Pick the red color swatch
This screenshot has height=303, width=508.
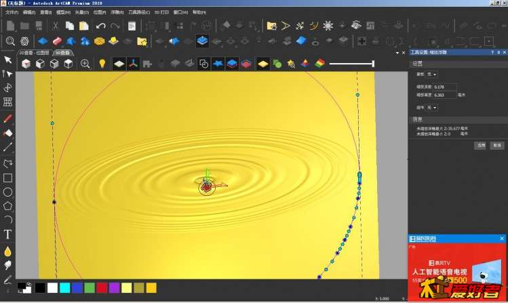click(101, 288)
